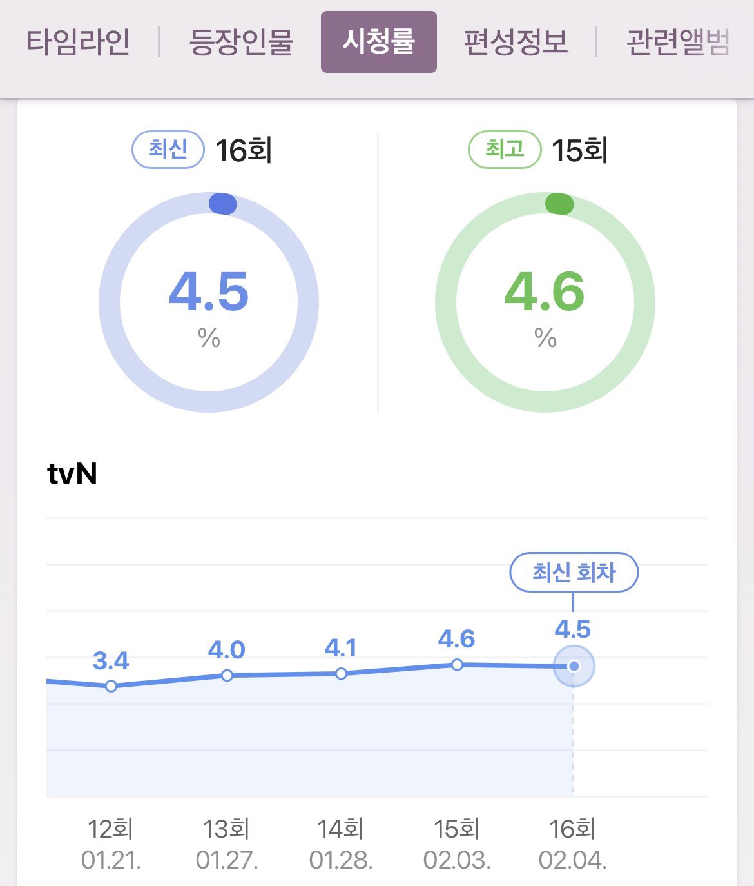Screen dimensions: 754x886
Task: Tap the 16회 02.04. axis label
Action: click(x=572, y=844)
